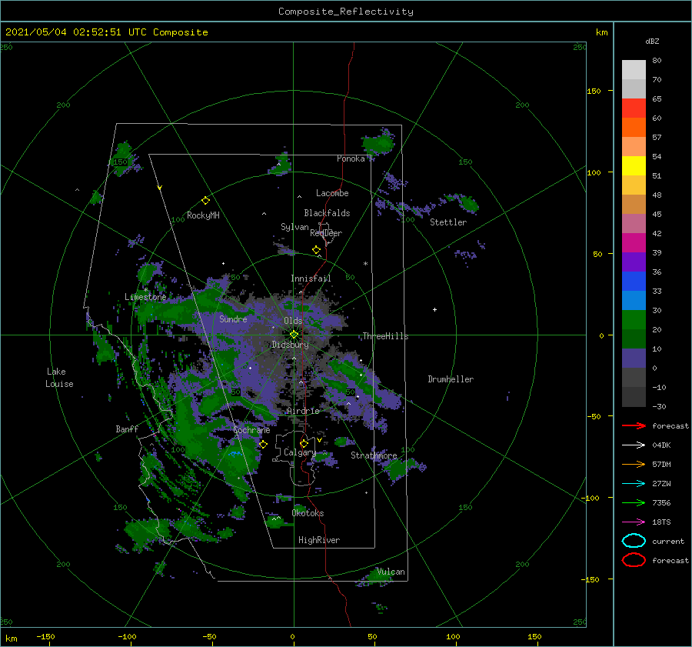Click the Olds label near map center
The width and height of the screenshot is (692, 647).
(x=293, y=321)
